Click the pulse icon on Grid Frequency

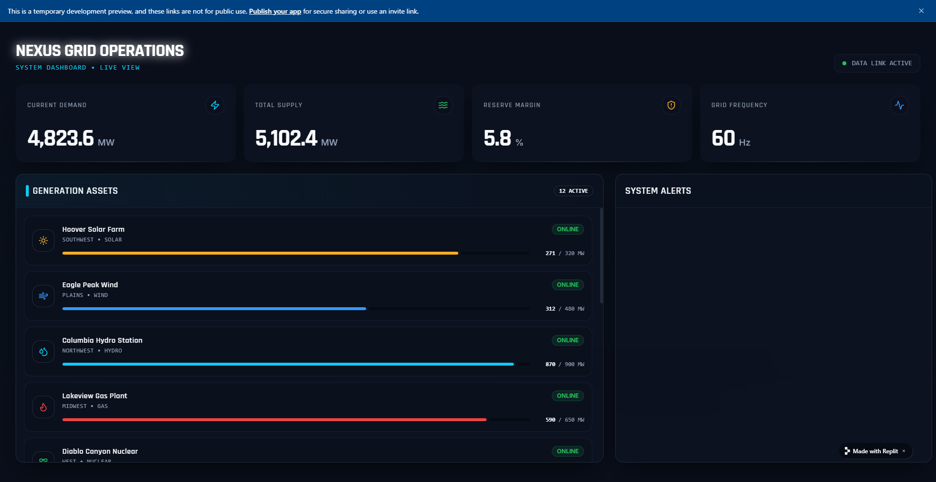click(899, 105)
